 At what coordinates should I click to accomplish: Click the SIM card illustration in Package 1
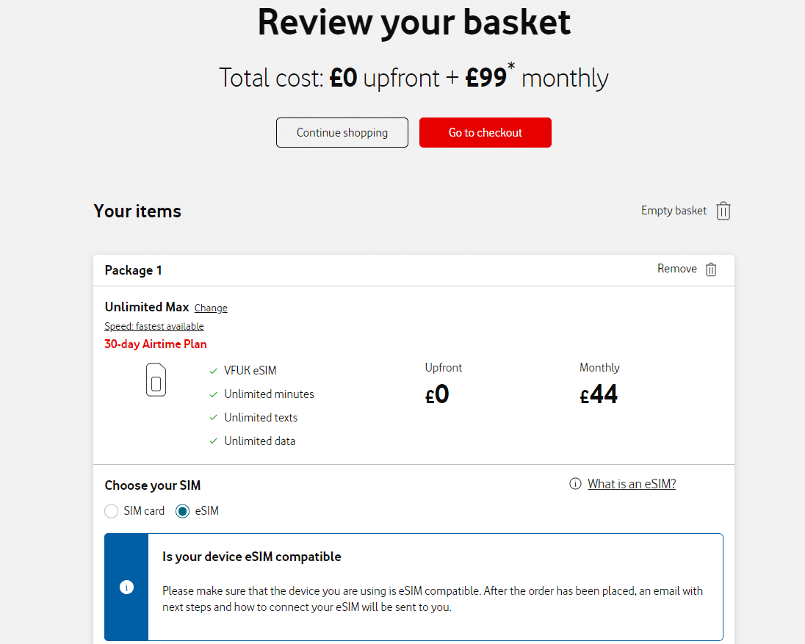155,380
